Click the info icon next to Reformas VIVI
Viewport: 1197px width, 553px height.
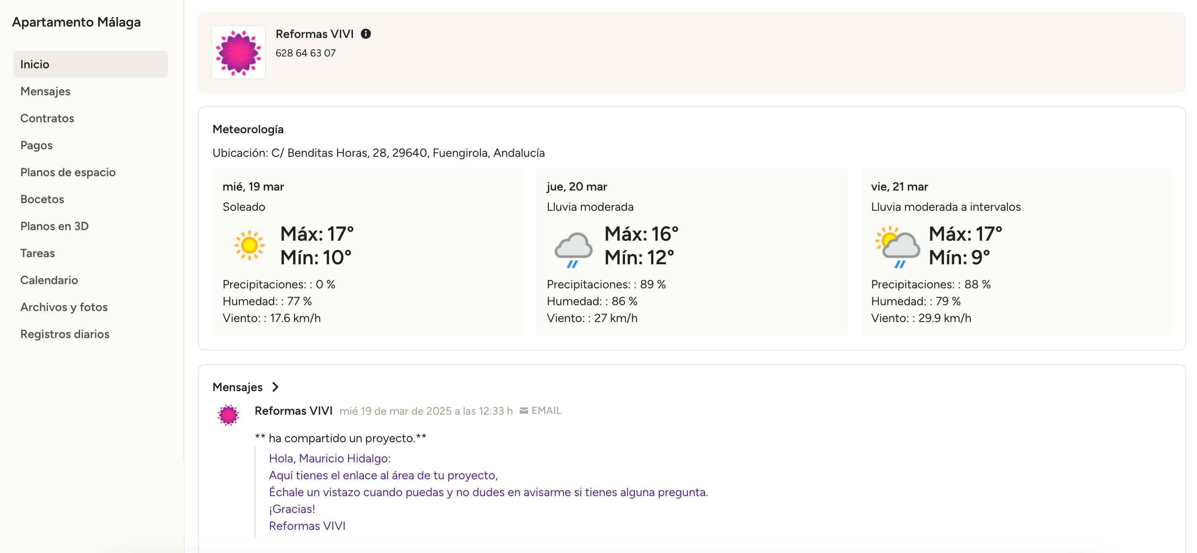pyautogui.click(x=366, y=34)
